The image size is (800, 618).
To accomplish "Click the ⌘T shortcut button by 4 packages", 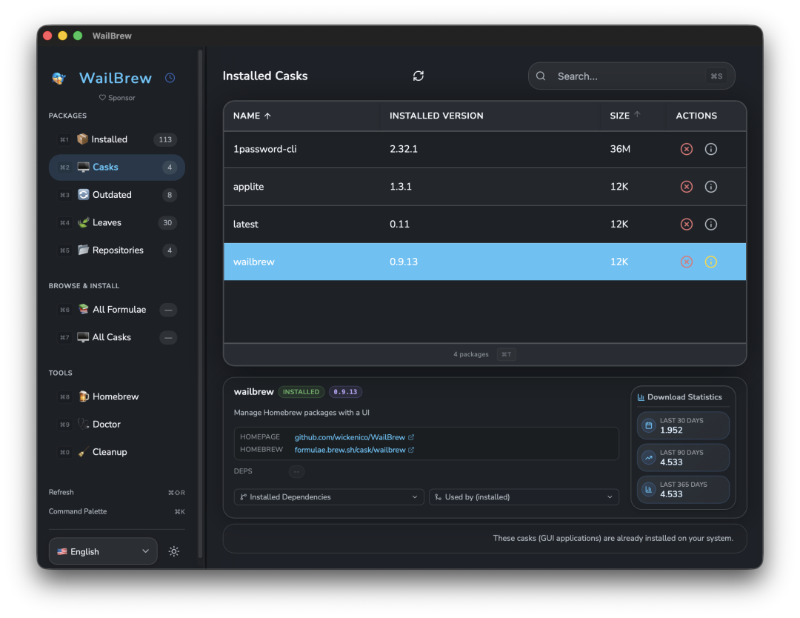I will 506,354.
